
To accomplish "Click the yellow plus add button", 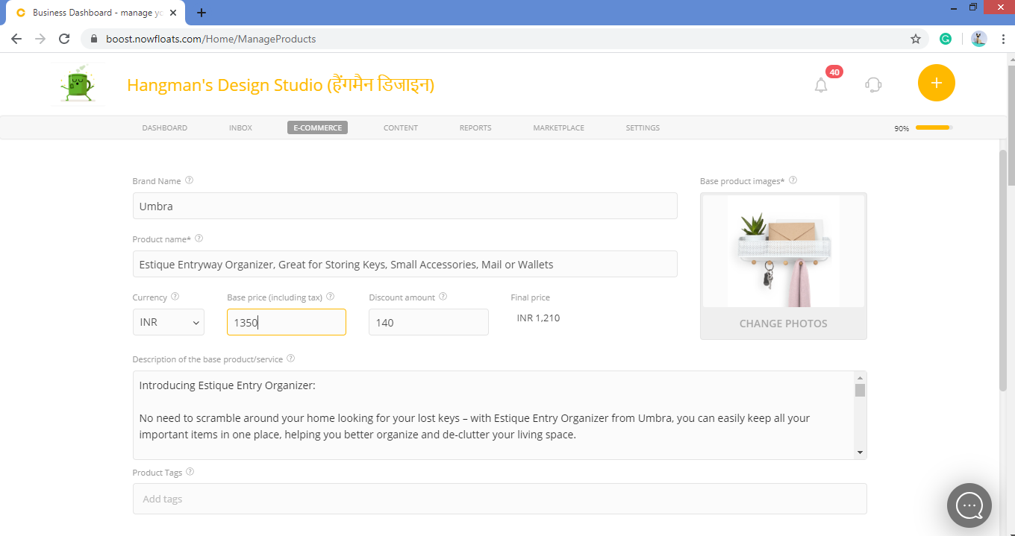I will click(937, 83).
